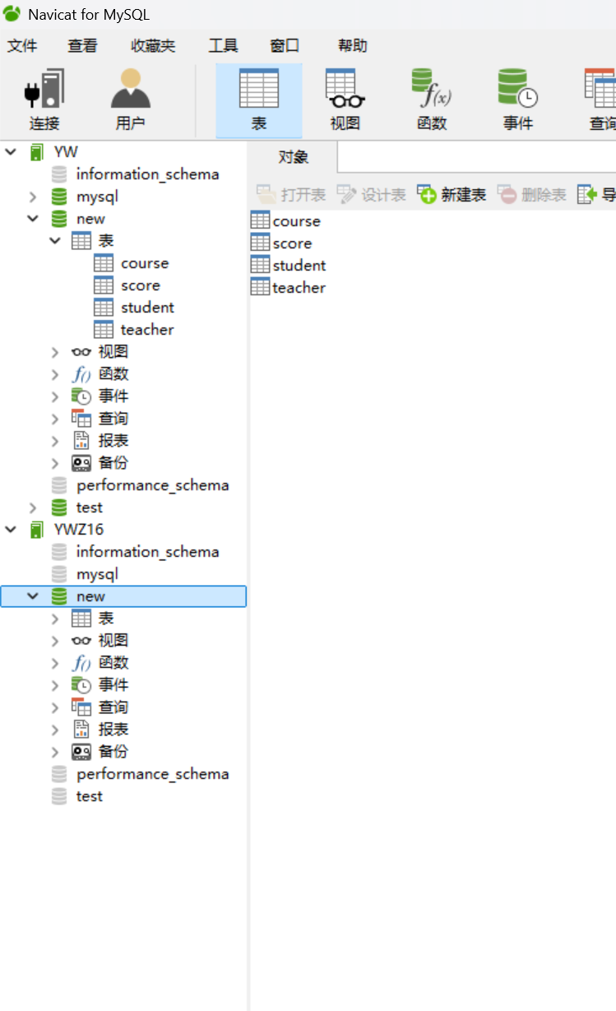Open the User (用户) toolbar icon
This screenshot has width=616, height=1011.
130,100
